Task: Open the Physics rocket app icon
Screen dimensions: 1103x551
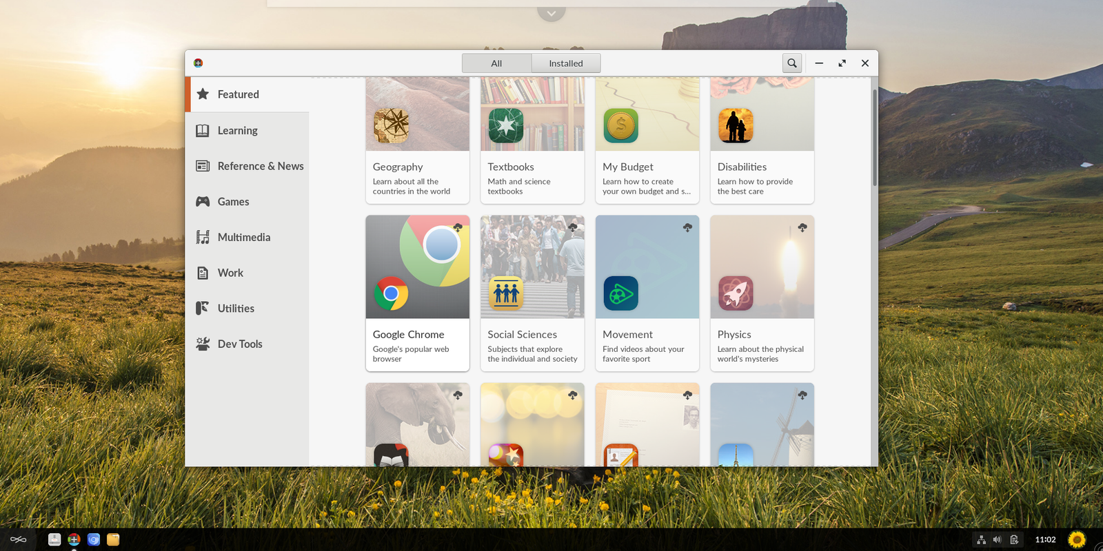Action: point(736,293)
